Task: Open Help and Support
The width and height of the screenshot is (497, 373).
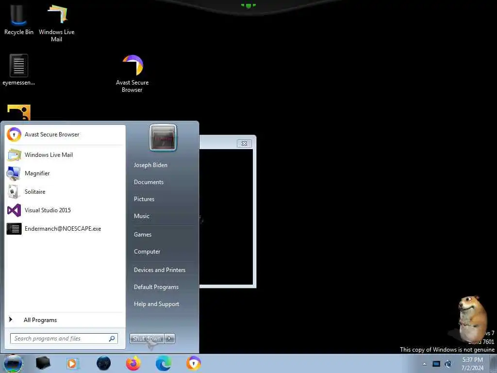Action: click(x=157, y=304)
